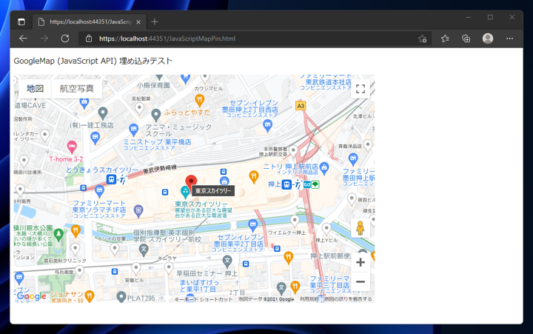Click the ふらっとやすだ restaurant icon

coord(200,100)
